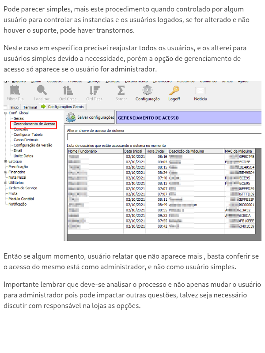Viewport: 265px width, 353px height.
Task: Click the 08:42 hour cell
Action: click(157, 226)
